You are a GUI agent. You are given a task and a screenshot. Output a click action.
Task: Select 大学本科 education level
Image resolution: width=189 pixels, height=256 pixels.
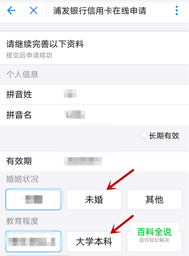[94, 242]
